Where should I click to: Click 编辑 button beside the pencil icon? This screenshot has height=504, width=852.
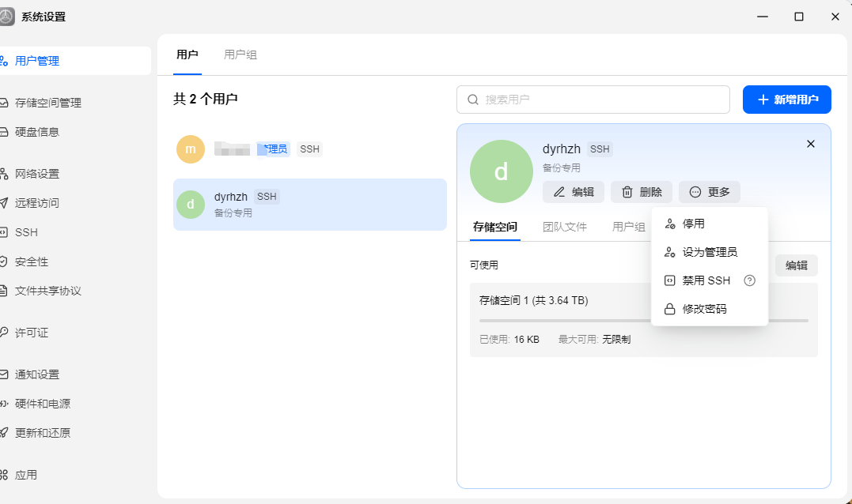pos(574,192)
